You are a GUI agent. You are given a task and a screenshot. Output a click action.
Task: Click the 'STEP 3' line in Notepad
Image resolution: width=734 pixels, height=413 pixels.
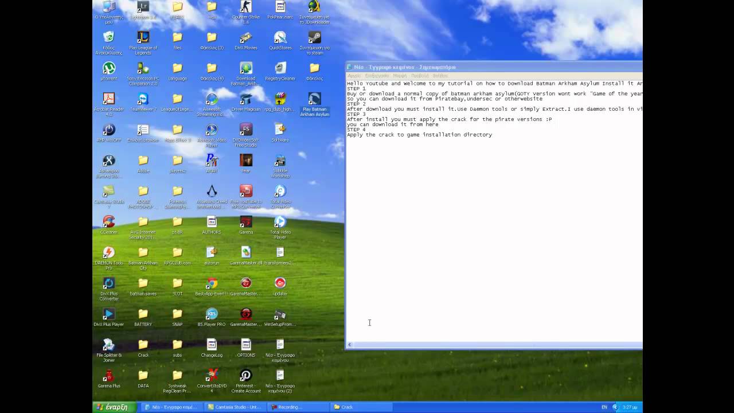356,114
